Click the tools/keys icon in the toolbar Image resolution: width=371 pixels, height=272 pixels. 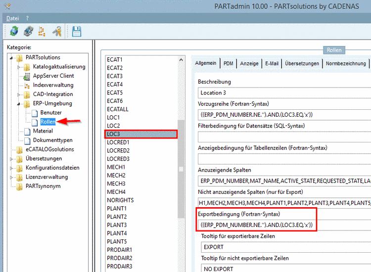point(57,32)
